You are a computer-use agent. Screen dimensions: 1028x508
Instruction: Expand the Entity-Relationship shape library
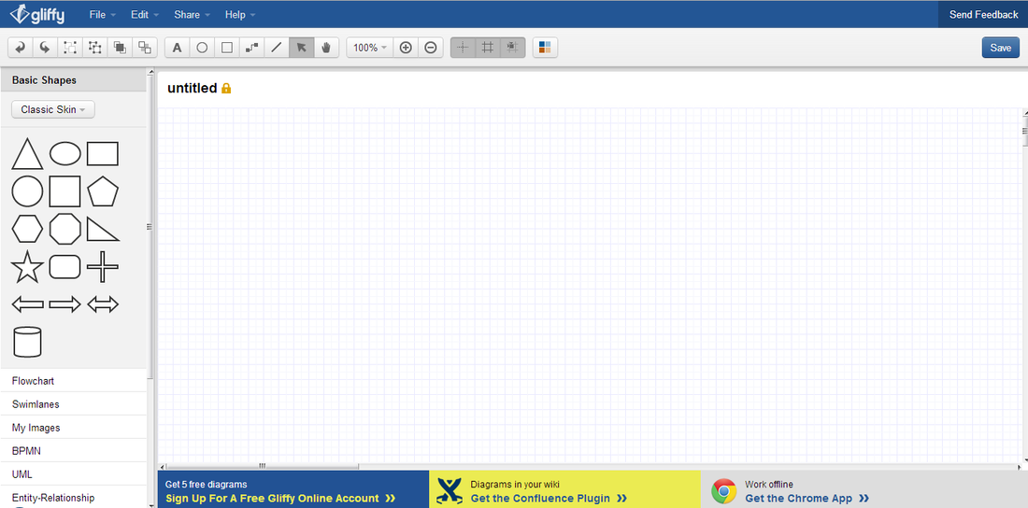[74, 498]
